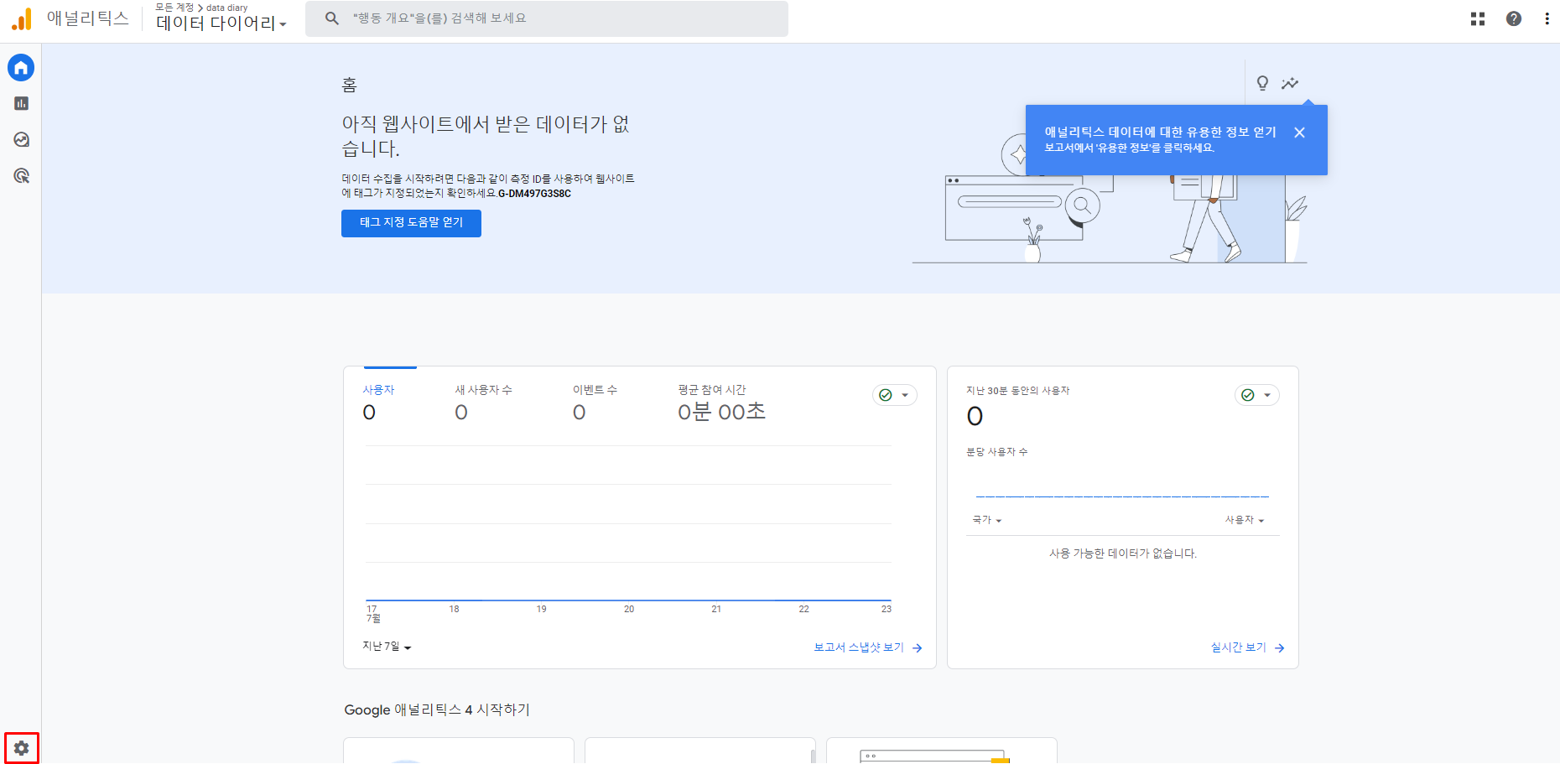Click the lightbulb insights icon
This screenshot has height=764, width=1560.
click(1262, 83)
